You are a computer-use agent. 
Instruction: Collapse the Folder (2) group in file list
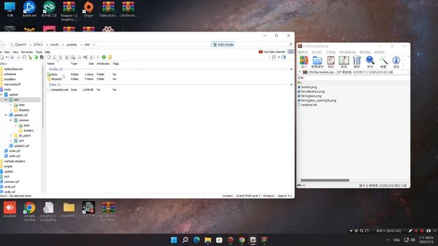pos(292,69)
